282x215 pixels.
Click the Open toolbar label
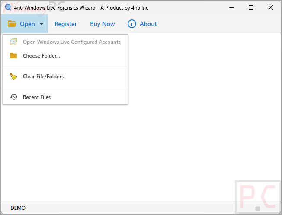27,24
